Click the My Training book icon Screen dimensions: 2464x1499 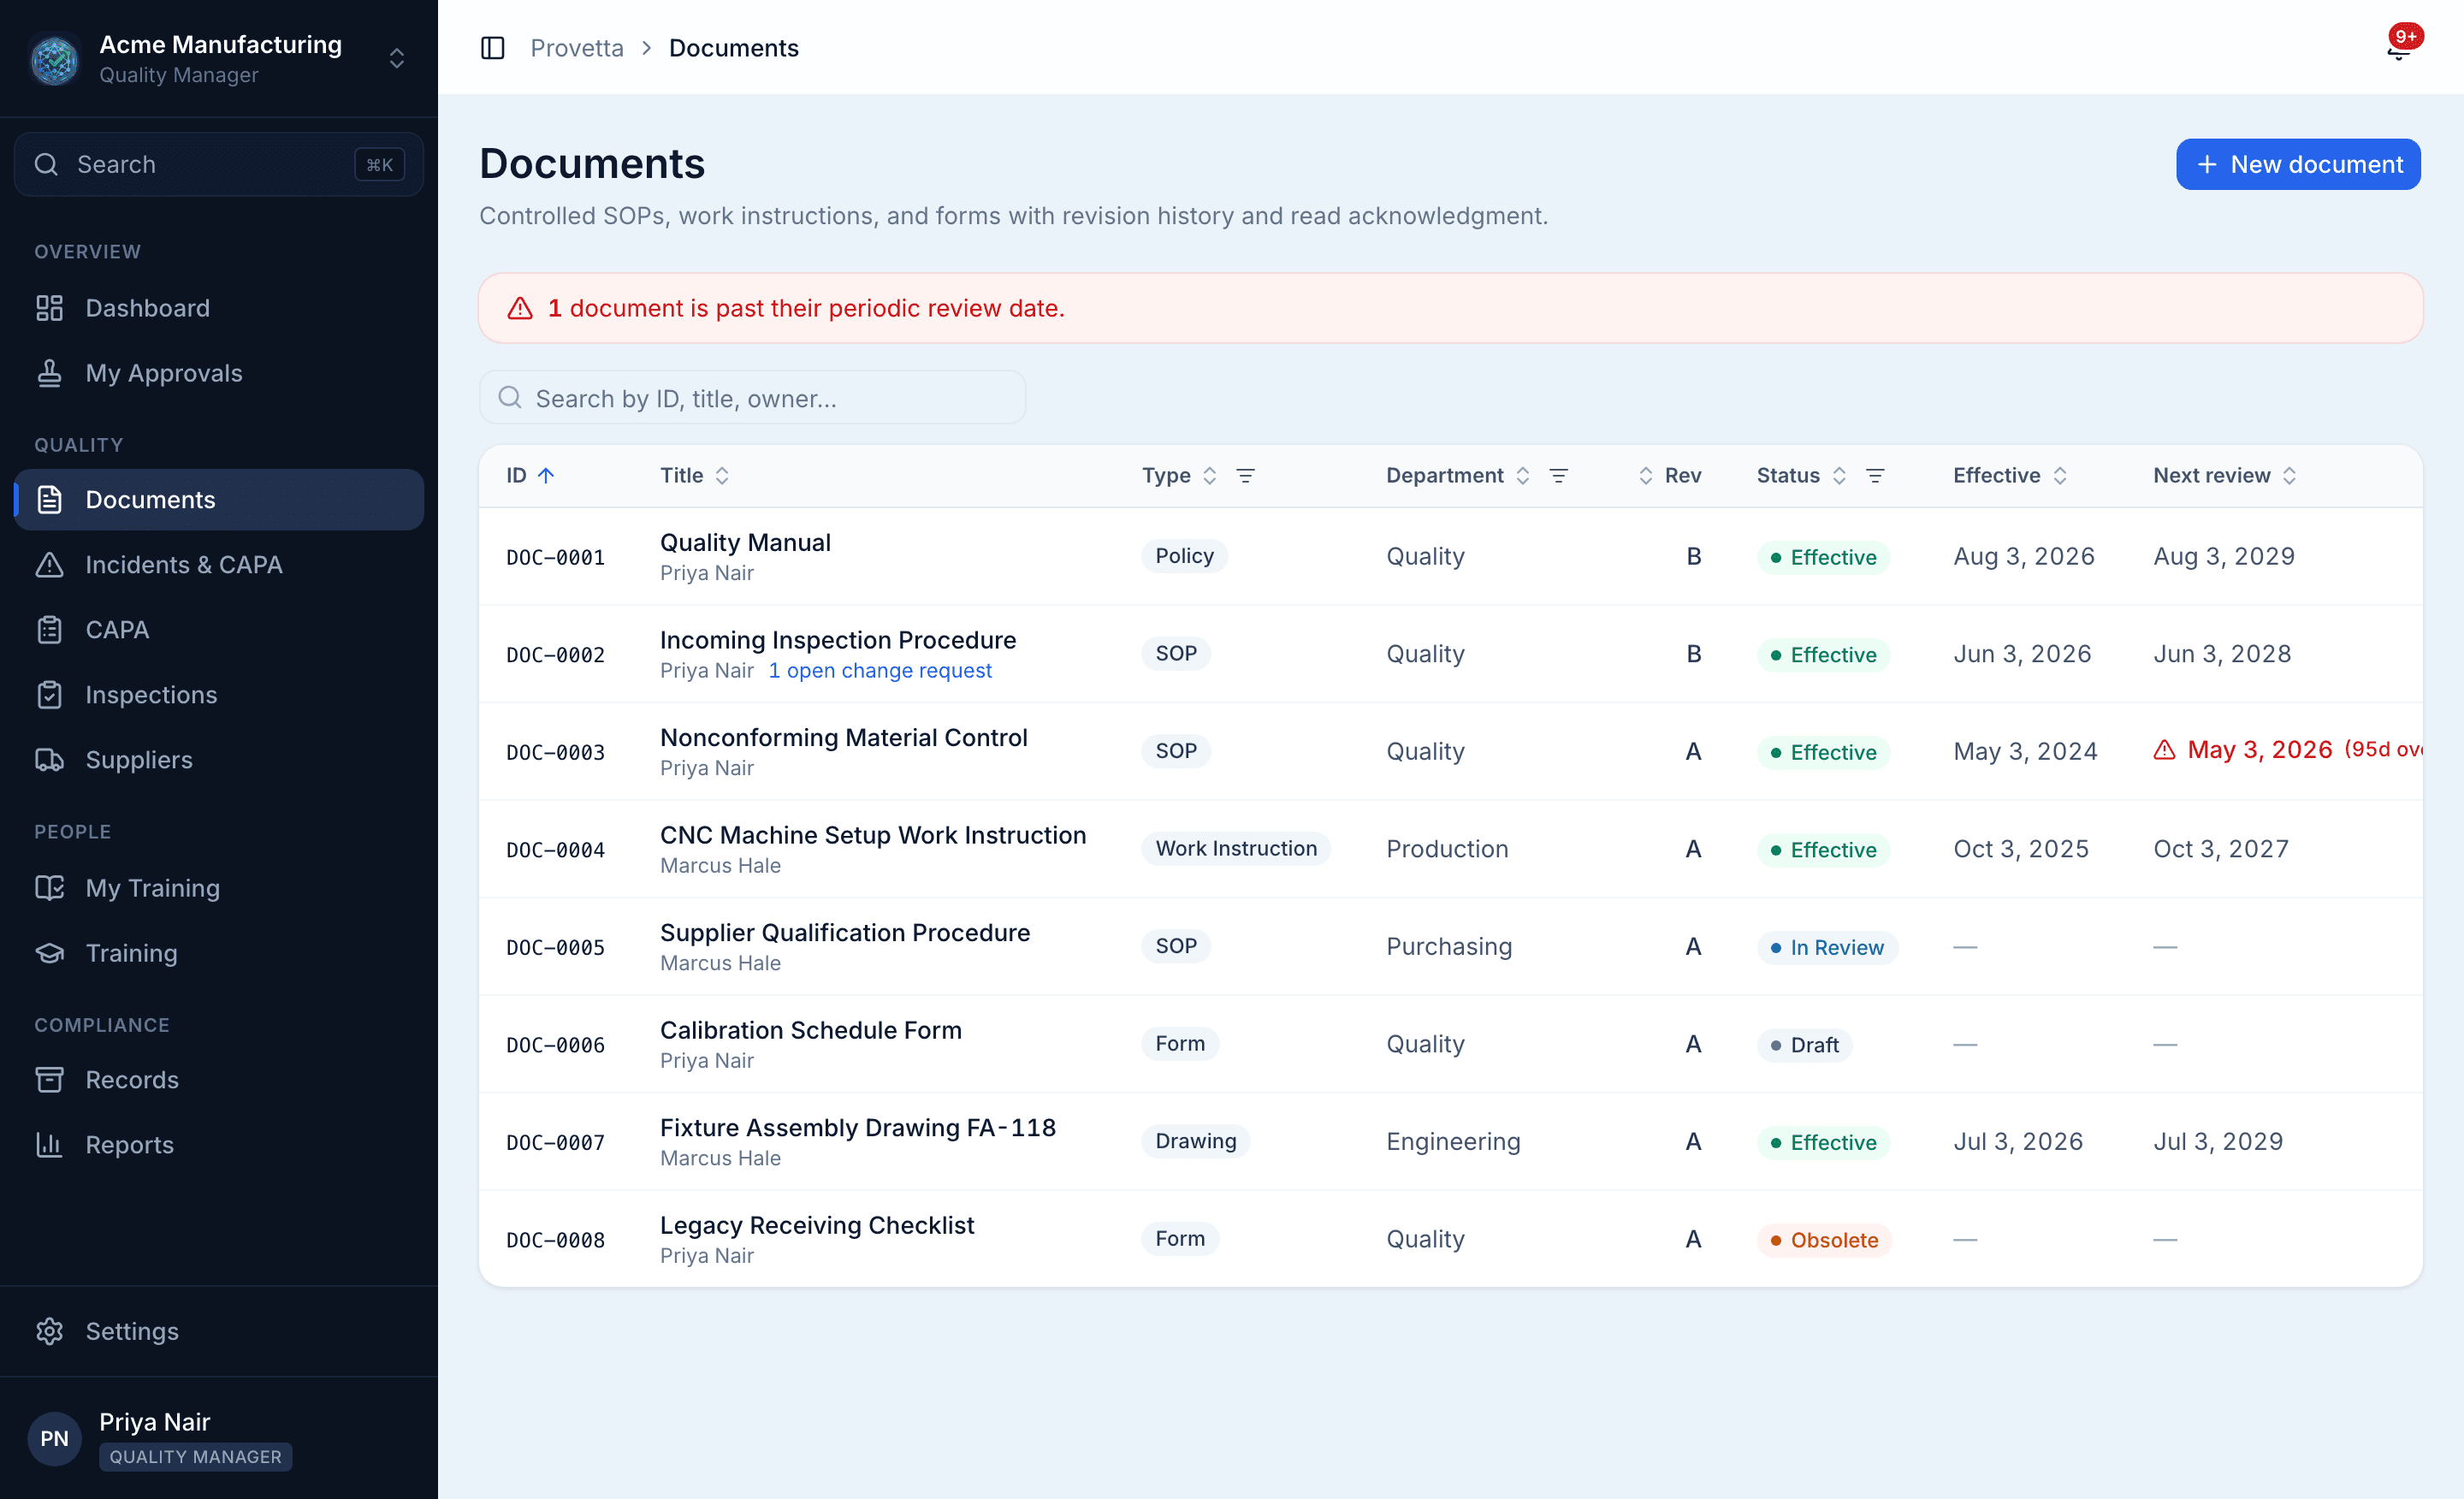[49, 888]
